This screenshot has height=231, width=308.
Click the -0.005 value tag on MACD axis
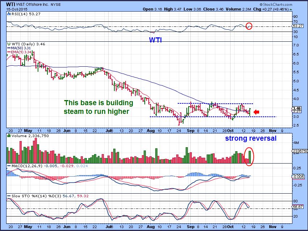[298, 177]
